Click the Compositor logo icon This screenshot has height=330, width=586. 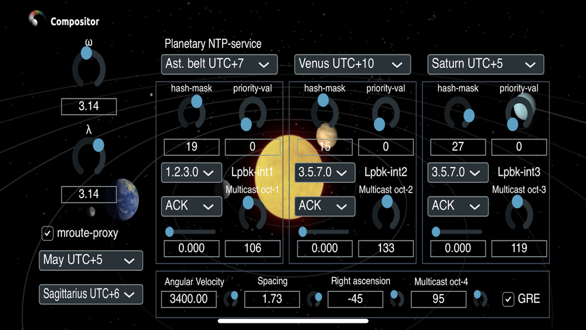click(x=36, y=19)
